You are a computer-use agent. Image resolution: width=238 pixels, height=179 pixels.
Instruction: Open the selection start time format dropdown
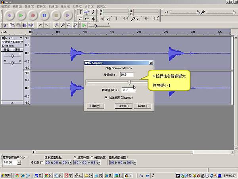click(x=71, y=163)
